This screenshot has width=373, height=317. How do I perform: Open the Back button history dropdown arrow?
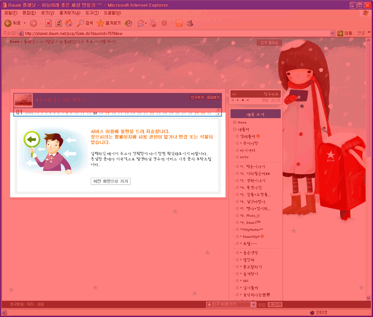25,23
